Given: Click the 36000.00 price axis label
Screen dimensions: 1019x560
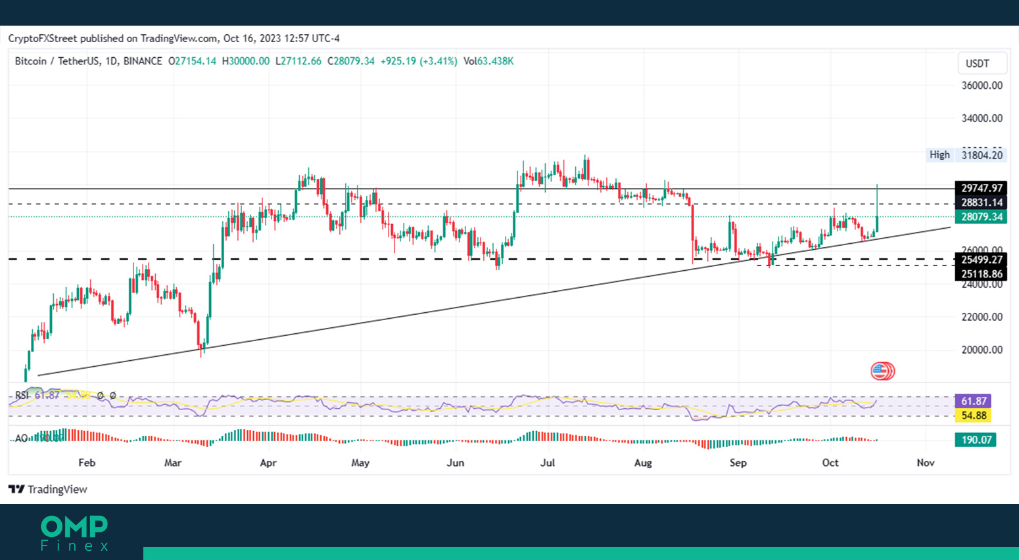Looking at the screenshot, I should 982,85.
